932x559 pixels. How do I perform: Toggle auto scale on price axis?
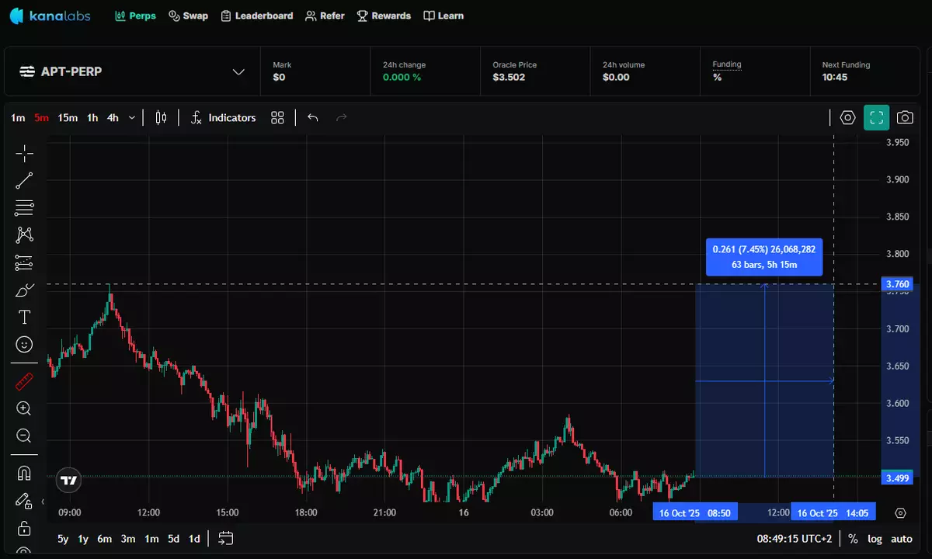(x=901, y=539)
